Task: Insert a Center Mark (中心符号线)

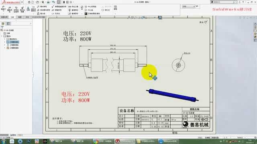Action: click(90, 6)
